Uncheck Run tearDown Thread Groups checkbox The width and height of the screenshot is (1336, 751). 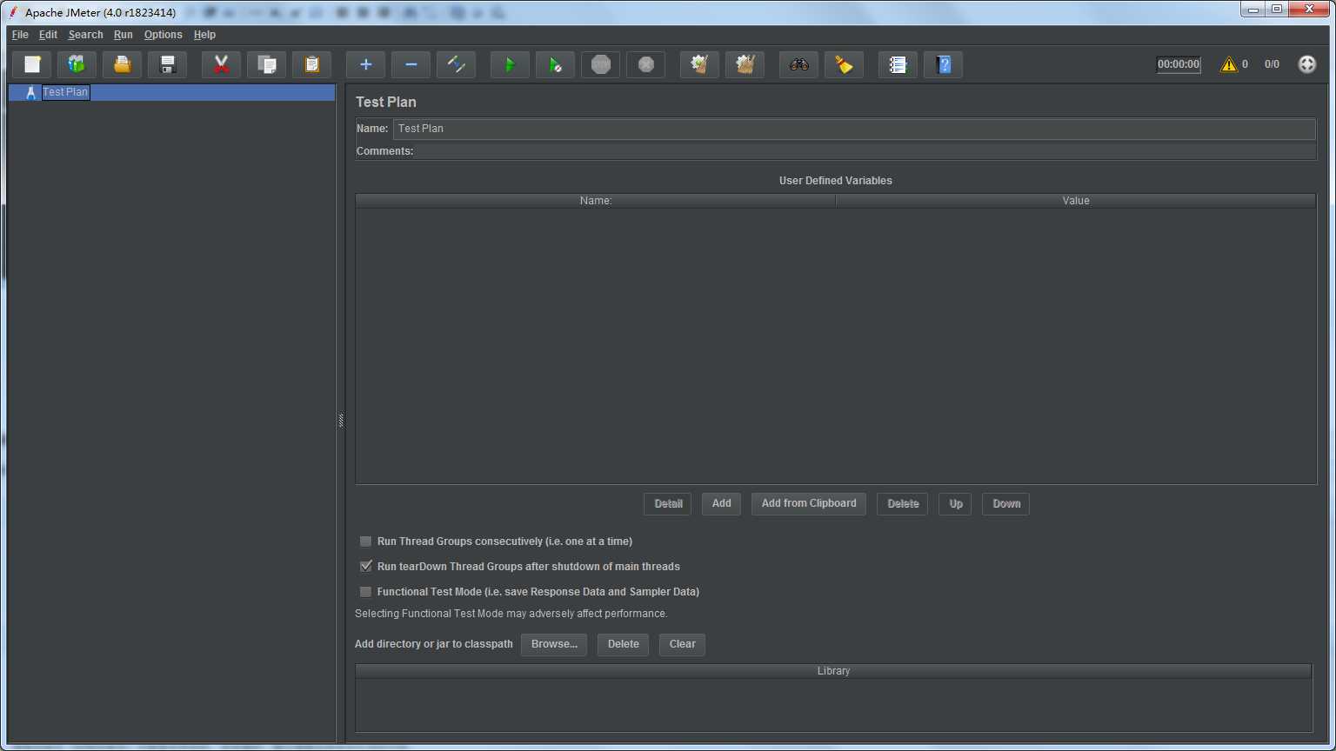coord(366,567)
